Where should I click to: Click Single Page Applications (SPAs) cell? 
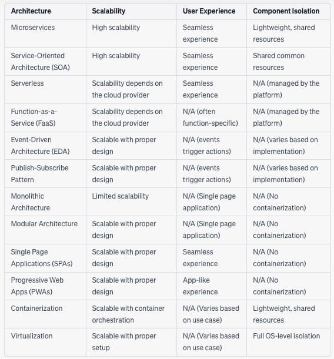(x=42, y=257)
